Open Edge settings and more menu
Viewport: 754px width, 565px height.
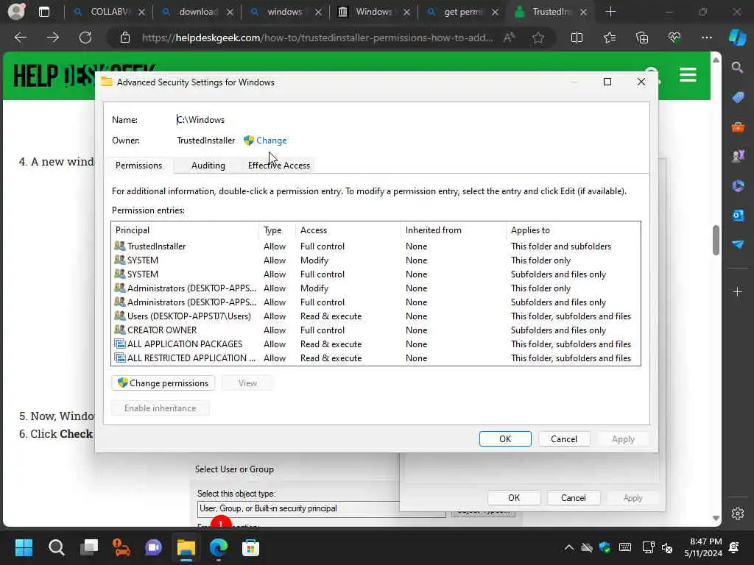click(x=706, y=38)
